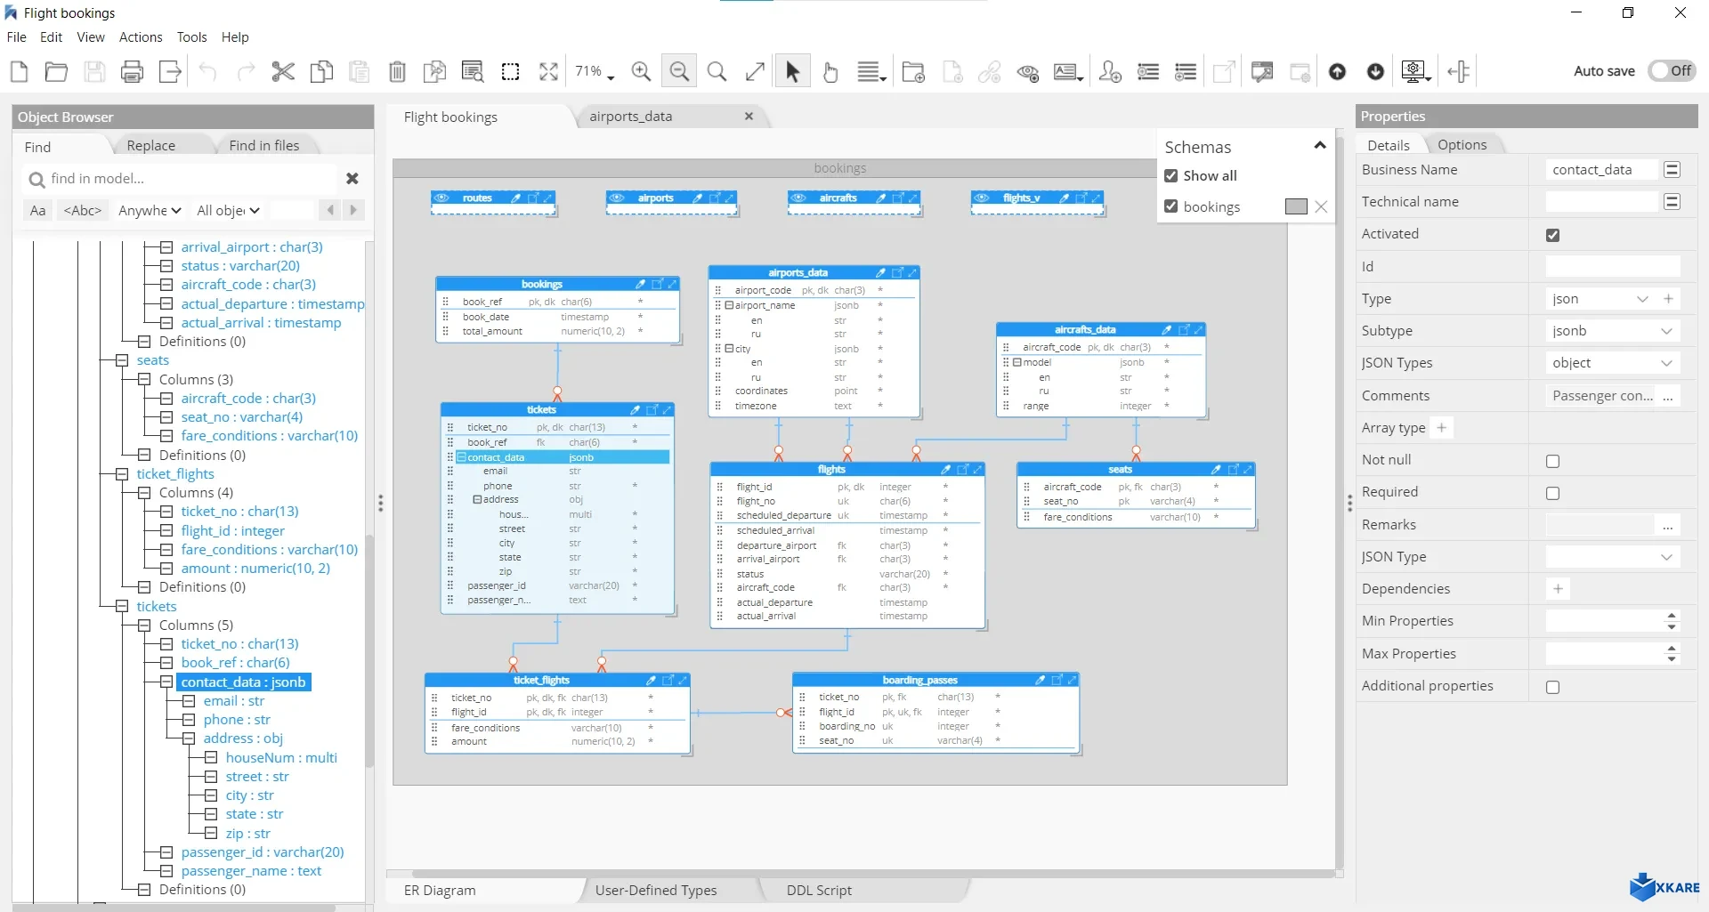Open the 71% zoom level dropdown
This screenshot has height=912, width=1709.
point(595,72)
